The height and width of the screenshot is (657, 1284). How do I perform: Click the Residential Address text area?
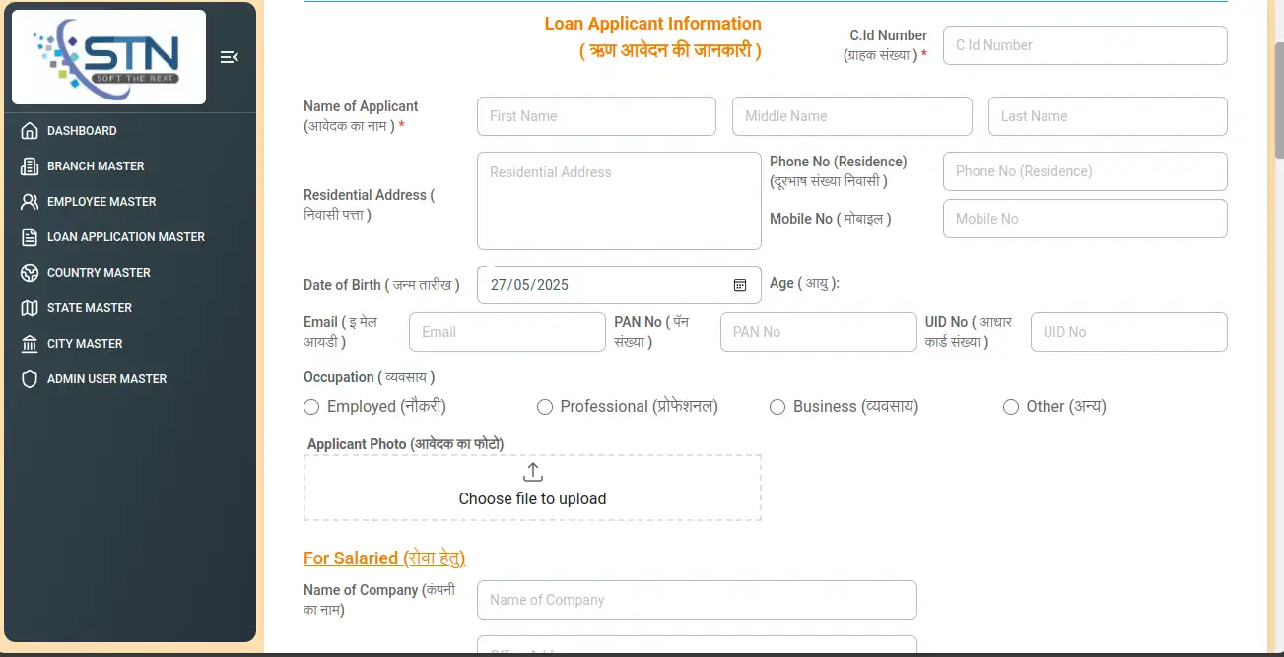pos(619,201)
